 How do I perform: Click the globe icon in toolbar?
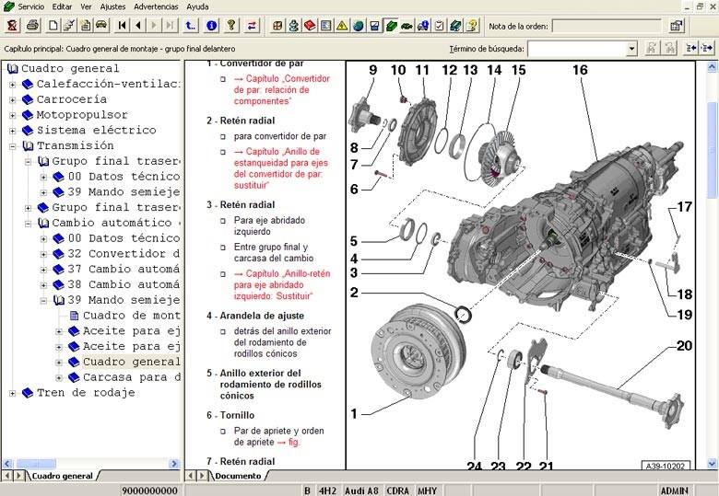pos(359,25)
